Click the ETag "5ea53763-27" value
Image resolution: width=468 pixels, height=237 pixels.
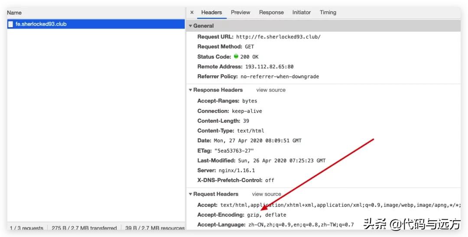point(234,151)
